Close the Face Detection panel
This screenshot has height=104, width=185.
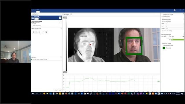click(183, 14)
